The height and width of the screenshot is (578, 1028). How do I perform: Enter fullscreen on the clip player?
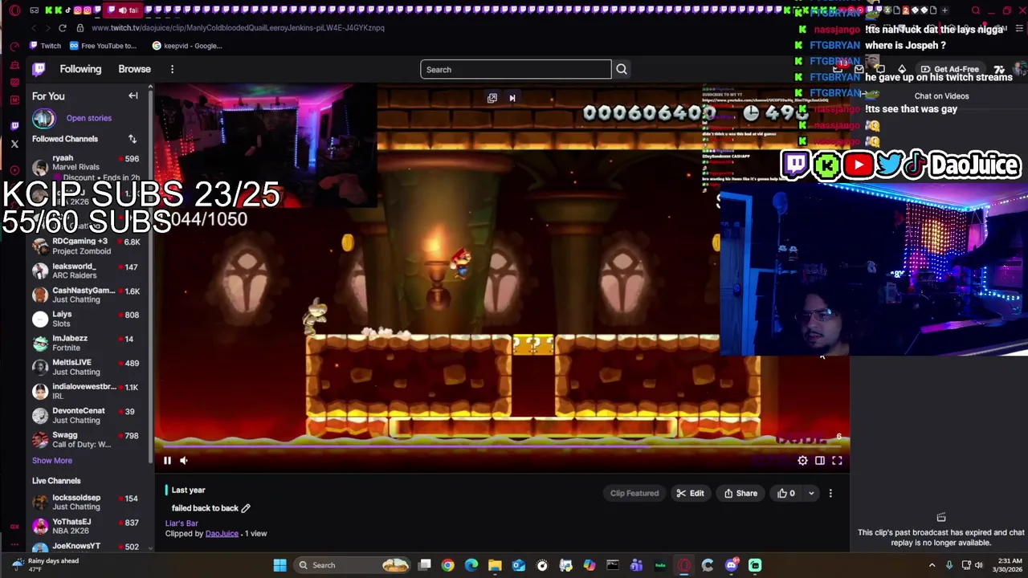837,460
